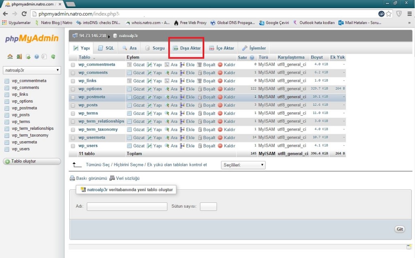The height and width of the screenshot is (258, 415).
Task: Click the server icon next to 94.73.146.238
Action: pyautogui.click(x=75, y=35)
